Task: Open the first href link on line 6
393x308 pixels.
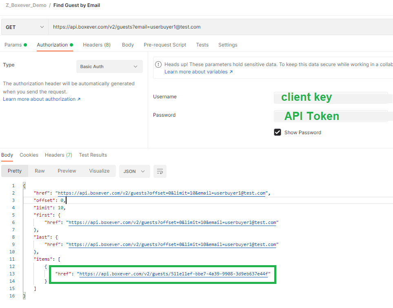Action: [x=173, y=223]
